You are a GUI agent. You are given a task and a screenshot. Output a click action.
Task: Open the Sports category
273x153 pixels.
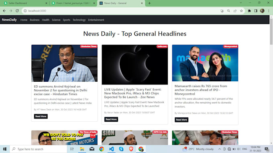click(67, 20)
